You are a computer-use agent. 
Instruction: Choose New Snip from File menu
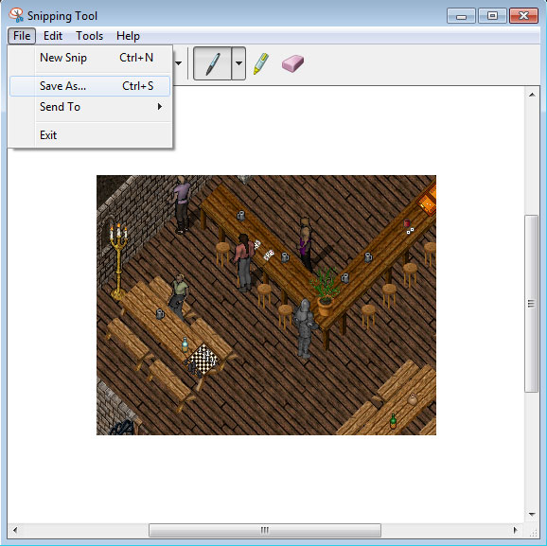[x=90, y=58]
